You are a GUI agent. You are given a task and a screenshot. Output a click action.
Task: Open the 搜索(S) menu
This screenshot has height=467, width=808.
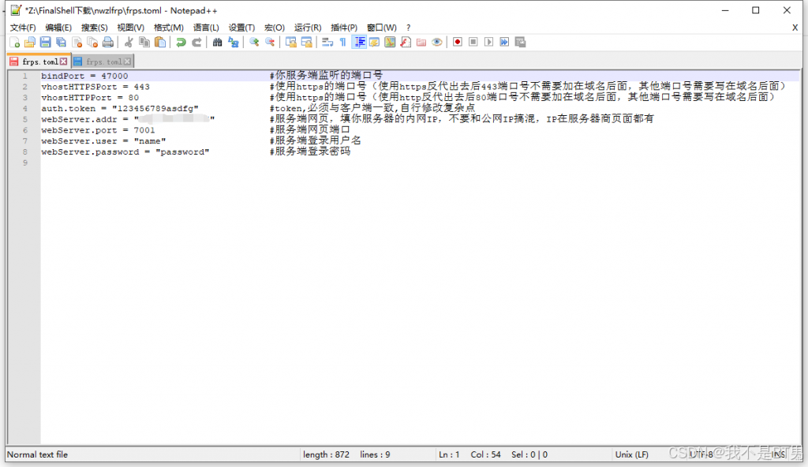pyautogui.click(x=95, y=28)
